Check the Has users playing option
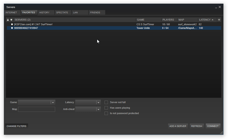The height and width of the screenshot is (139, 228). (106, 108)
